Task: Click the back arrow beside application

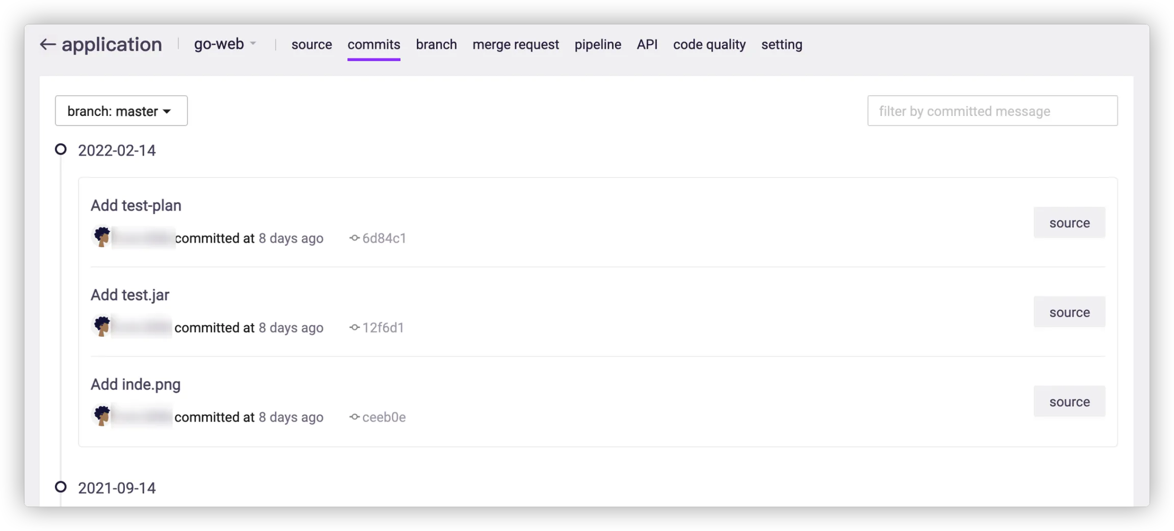Action: click(x=47, y=45)
